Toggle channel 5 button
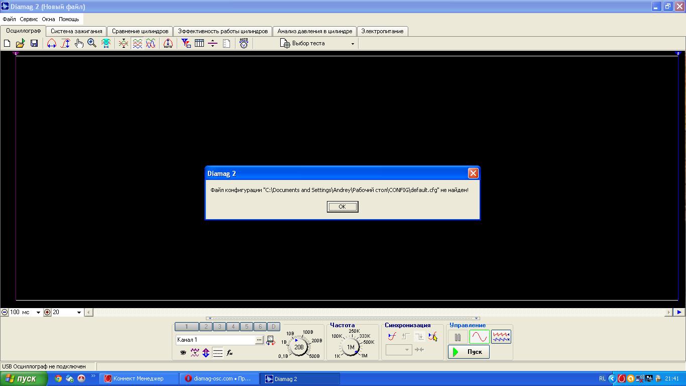The width and height of the screenshot is (686, 386). [247, 327]
